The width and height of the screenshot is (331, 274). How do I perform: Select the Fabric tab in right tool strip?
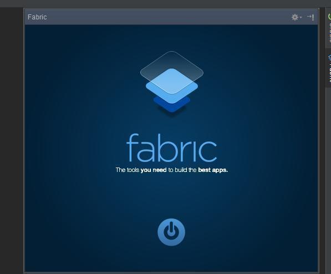click(329, 68)
